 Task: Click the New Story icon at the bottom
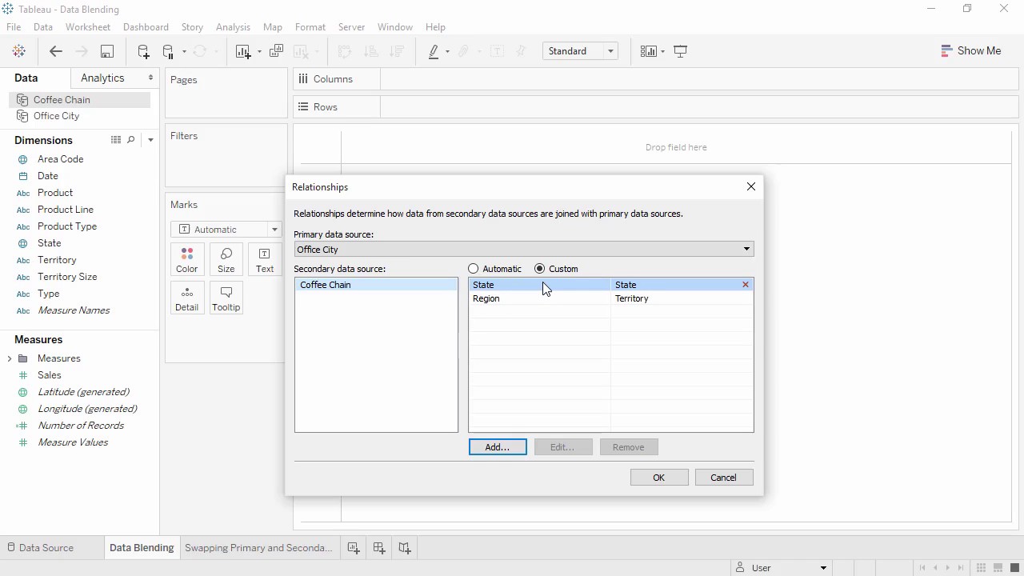click(x=404, y=547)
